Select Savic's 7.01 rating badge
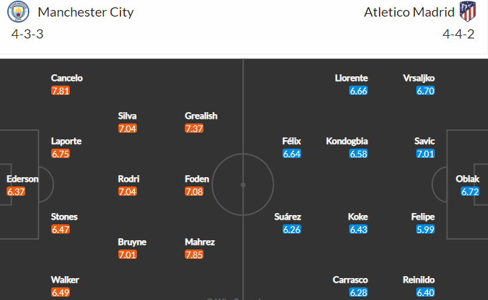 coord(426,154)
